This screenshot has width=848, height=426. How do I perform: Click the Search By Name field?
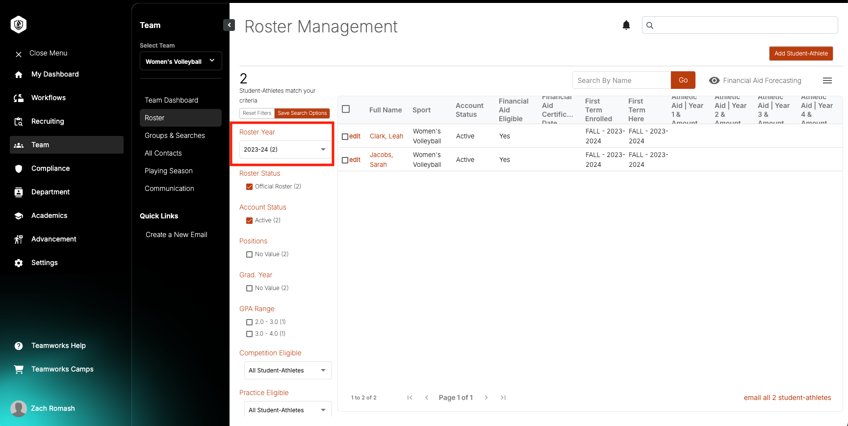(x=621, y=80)
